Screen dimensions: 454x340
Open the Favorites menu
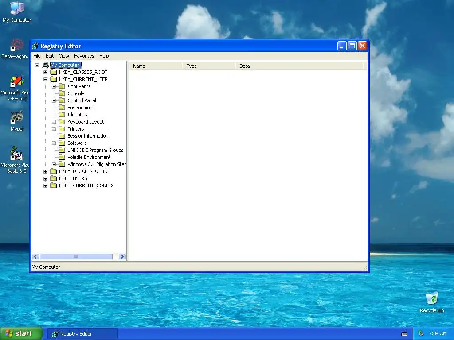84,56
